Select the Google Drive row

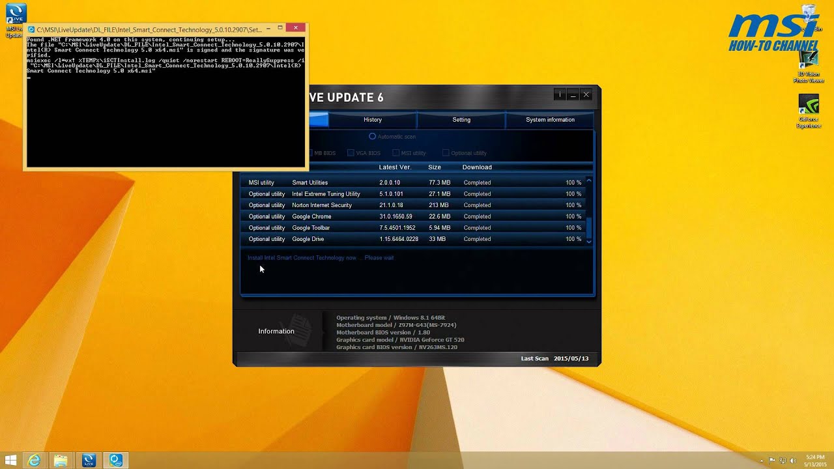point(414,239)
